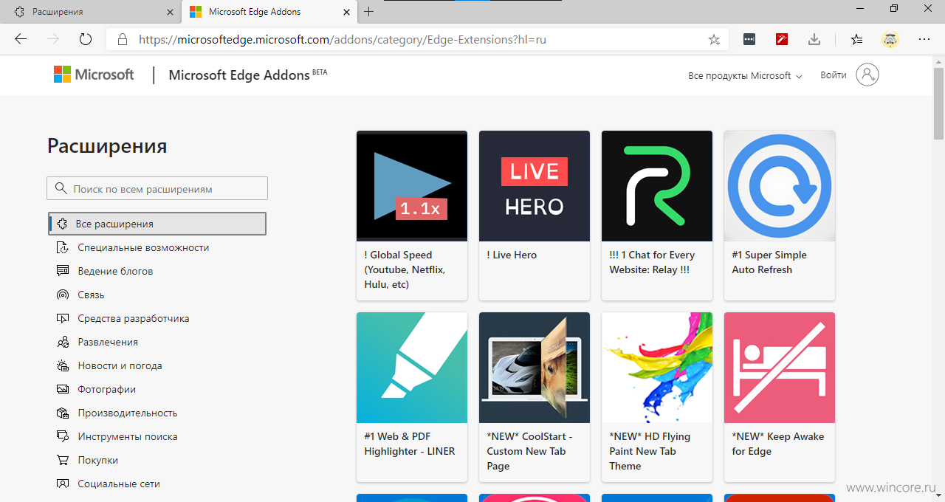The height and width of the screenshot is (502, 945).
Task: Go back with the browser back arrow
Action: (x=21, y=39)
